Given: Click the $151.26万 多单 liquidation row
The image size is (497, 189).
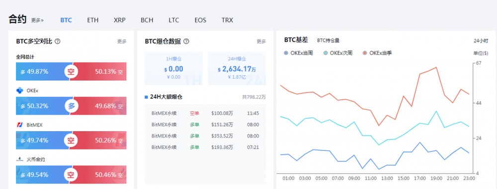Looking at the screenshot, I should 205,125.
